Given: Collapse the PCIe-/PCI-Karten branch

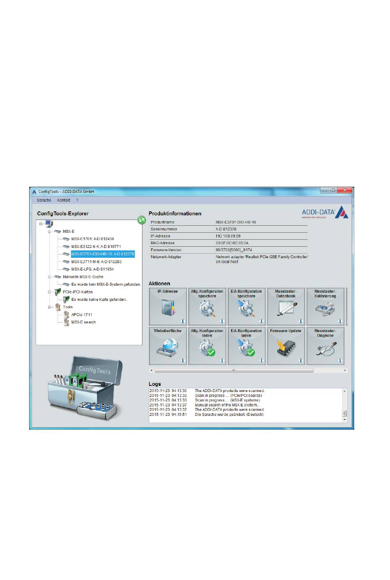Looking at the screenshot, I should pyautogui.click(x=49, y=292).
